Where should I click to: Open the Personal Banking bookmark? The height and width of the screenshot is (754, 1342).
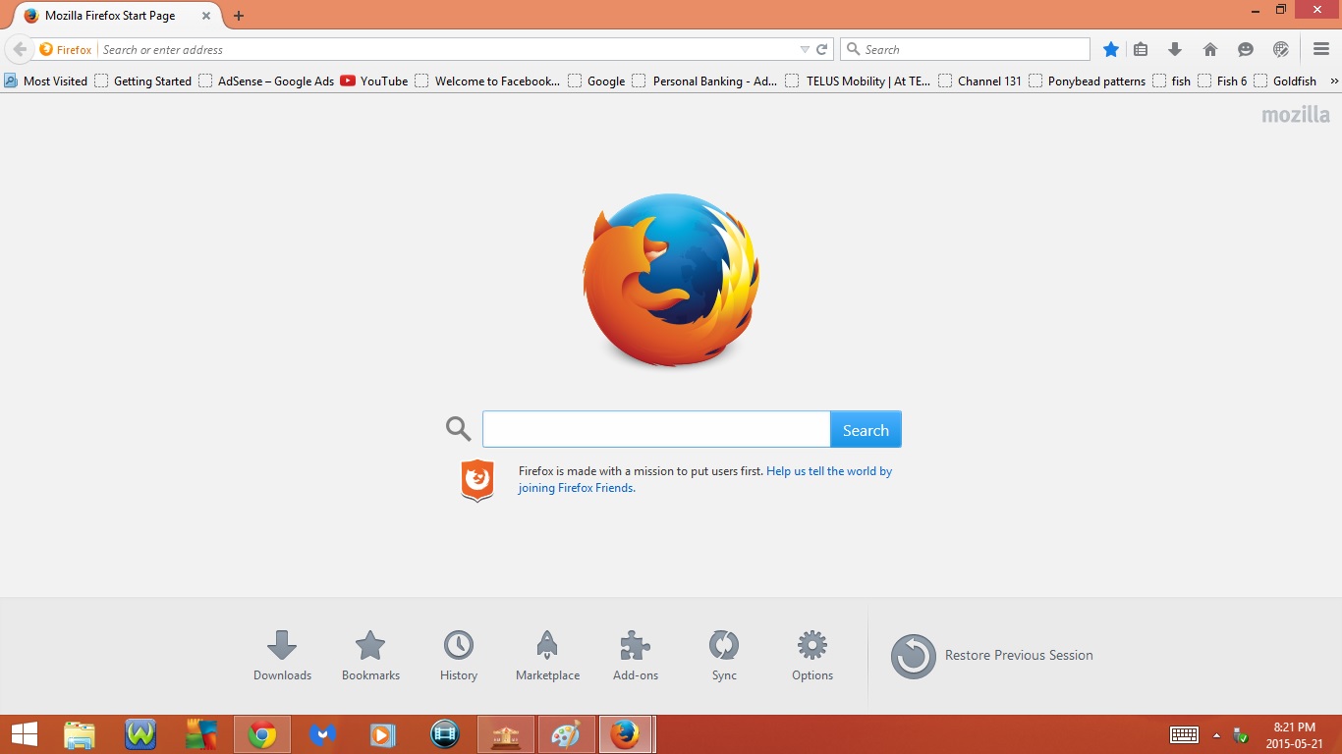click(x=704, y=81)
